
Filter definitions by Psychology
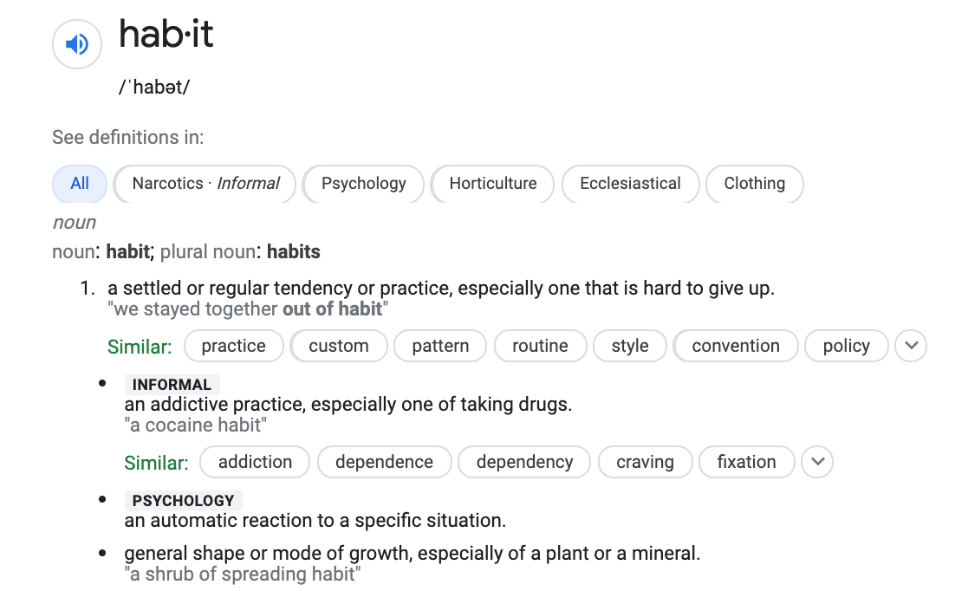point(363,184)
